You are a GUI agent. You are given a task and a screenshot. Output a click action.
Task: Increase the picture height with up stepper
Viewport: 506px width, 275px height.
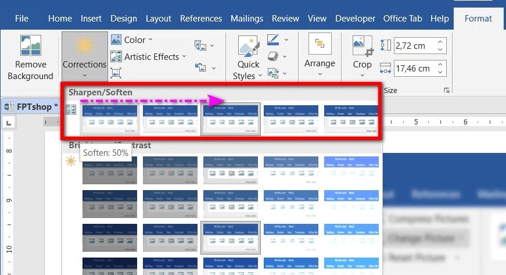pyautogui.click(x=440, y=41)
